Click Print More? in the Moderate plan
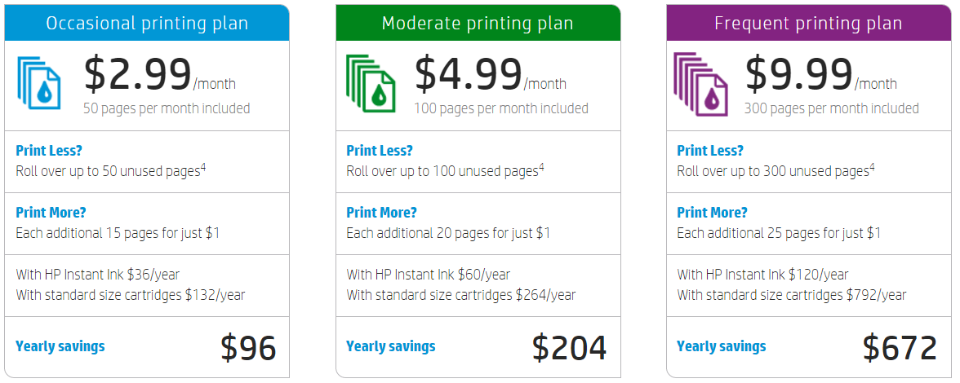The image size is (960, 383). (x=381, y=213)
